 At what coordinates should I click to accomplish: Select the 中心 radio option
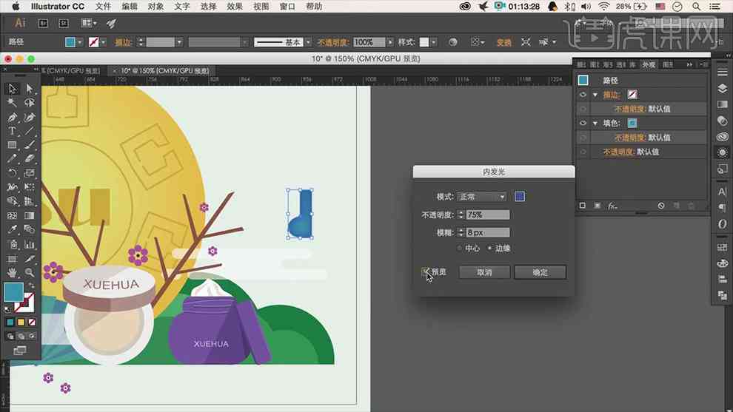[x=460, y=249]
